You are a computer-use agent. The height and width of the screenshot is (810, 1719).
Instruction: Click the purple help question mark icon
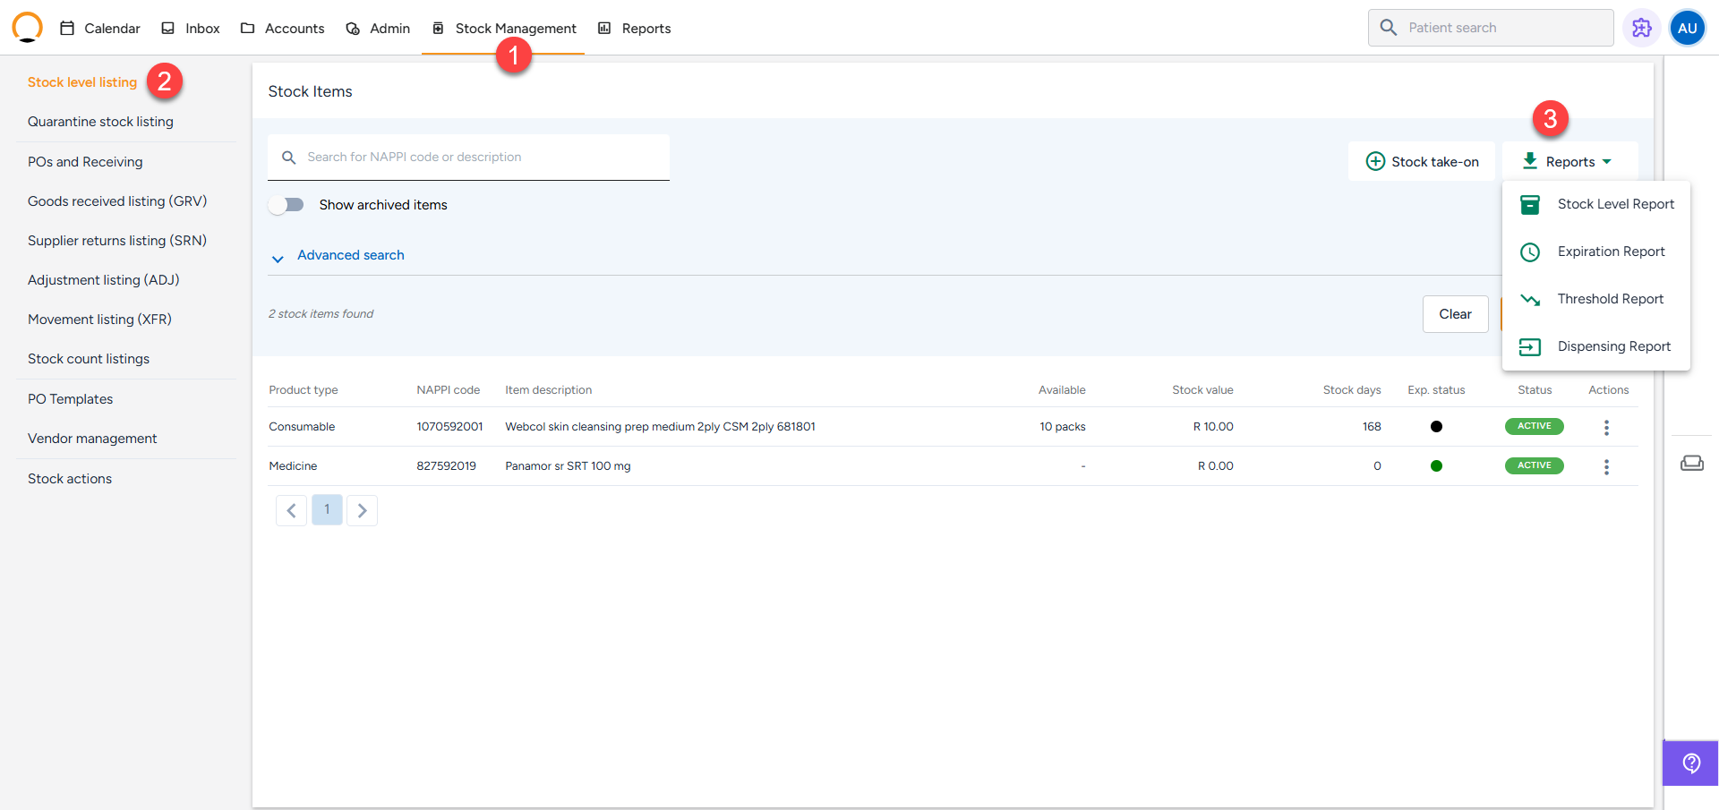(1690, 763)
